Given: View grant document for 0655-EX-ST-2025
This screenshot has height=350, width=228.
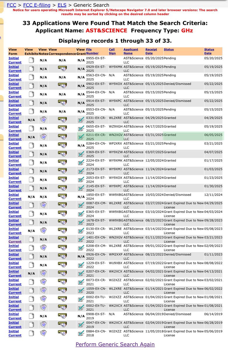Looking at the screenshot, I should click(x=81, y=129).
